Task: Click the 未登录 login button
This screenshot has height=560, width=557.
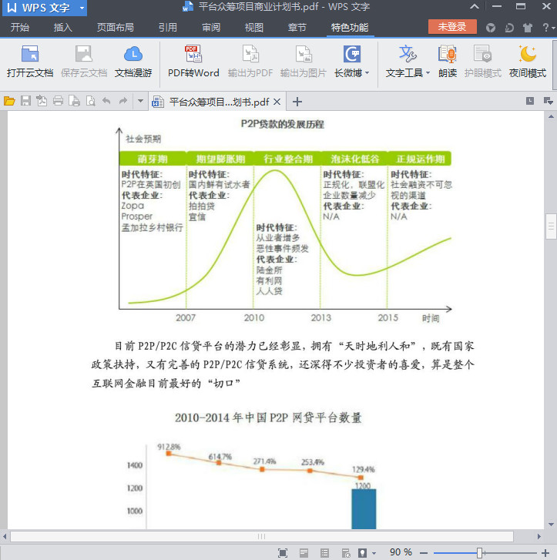Action: pyautogui.click(x=452, y=27)
